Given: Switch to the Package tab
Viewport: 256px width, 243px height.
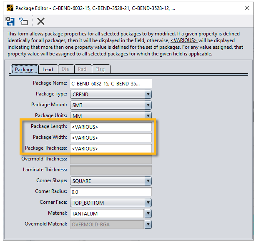Looking at the screenshot, I should pos(24,69).
